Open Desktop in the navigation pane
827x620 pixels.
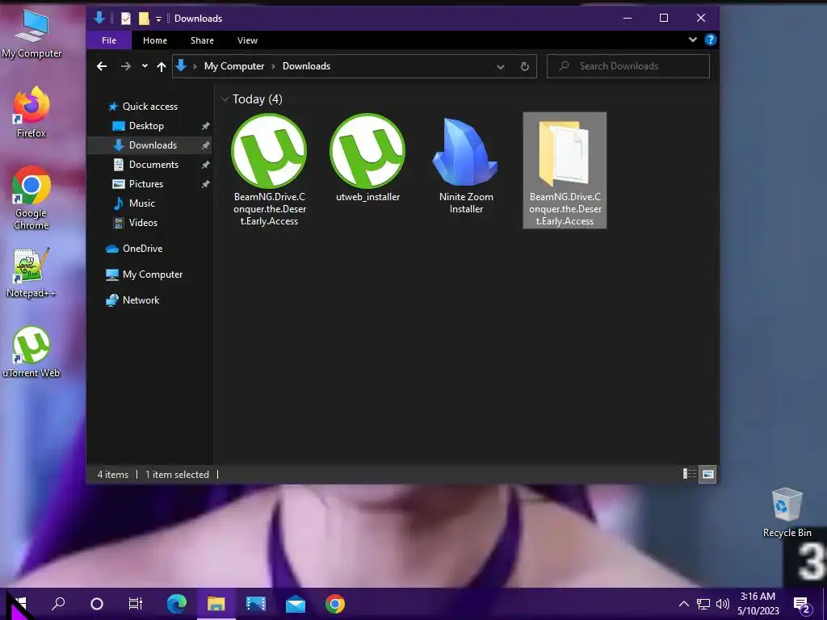(x=146, y=126)
